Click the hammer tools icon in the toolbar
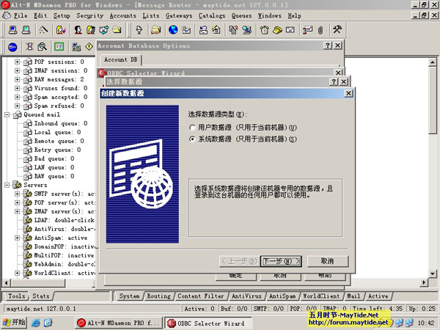The image size is (440, 330). click(x=338, y=30)
